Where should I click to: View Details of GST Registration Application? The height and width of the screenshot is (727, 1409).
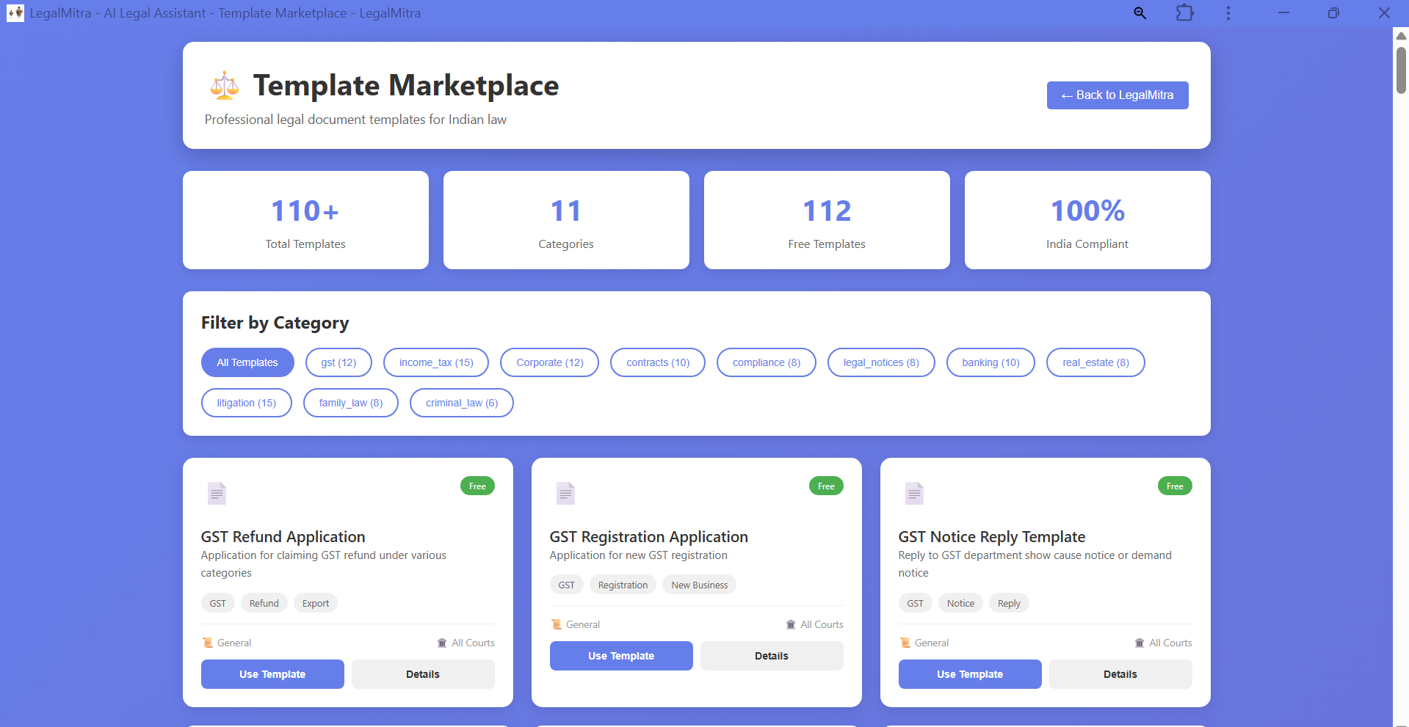[771, 656]
